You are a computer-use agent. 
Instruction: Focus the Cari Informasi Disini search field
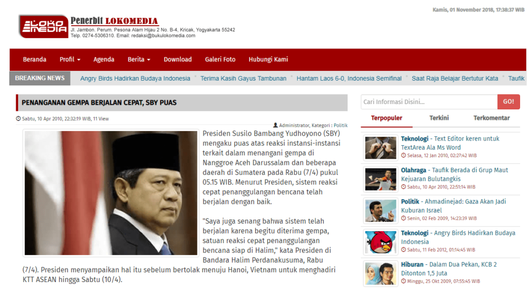pyautogui.click(x=429, y=101)
